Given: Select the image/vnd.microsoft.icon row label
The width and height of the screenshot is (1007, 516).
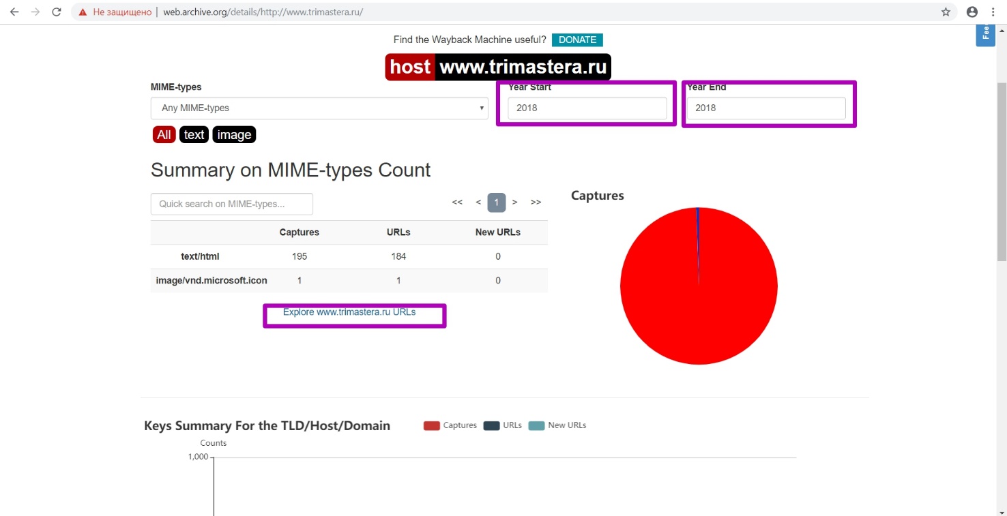Looking at the screenshot, I should 211,280.
